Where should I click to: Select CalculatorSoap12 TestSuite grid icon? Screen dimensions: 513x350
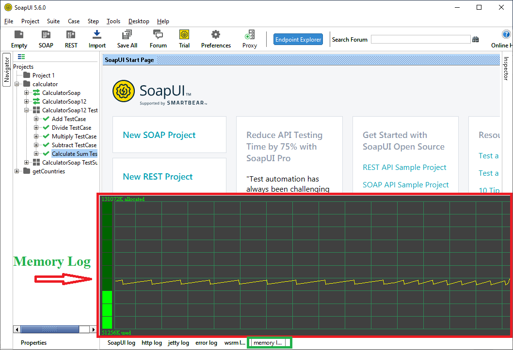click(36, 110)
